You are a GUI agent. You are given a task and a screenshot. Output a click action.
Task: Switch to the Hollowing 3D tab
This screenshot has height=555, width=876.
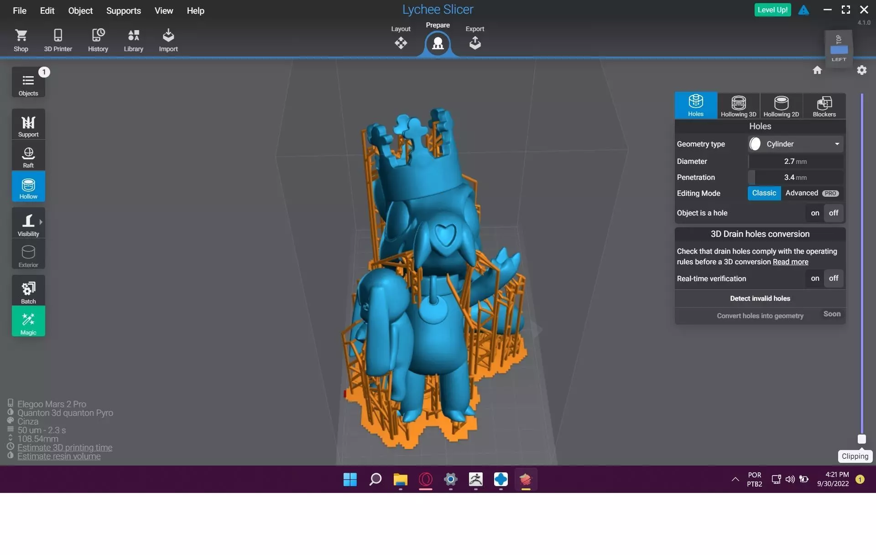click(x=738, y=106)
